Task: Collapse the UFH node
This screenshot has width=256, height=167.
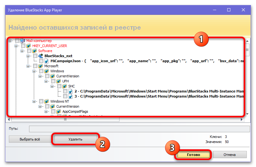Action: coord(46,81)
